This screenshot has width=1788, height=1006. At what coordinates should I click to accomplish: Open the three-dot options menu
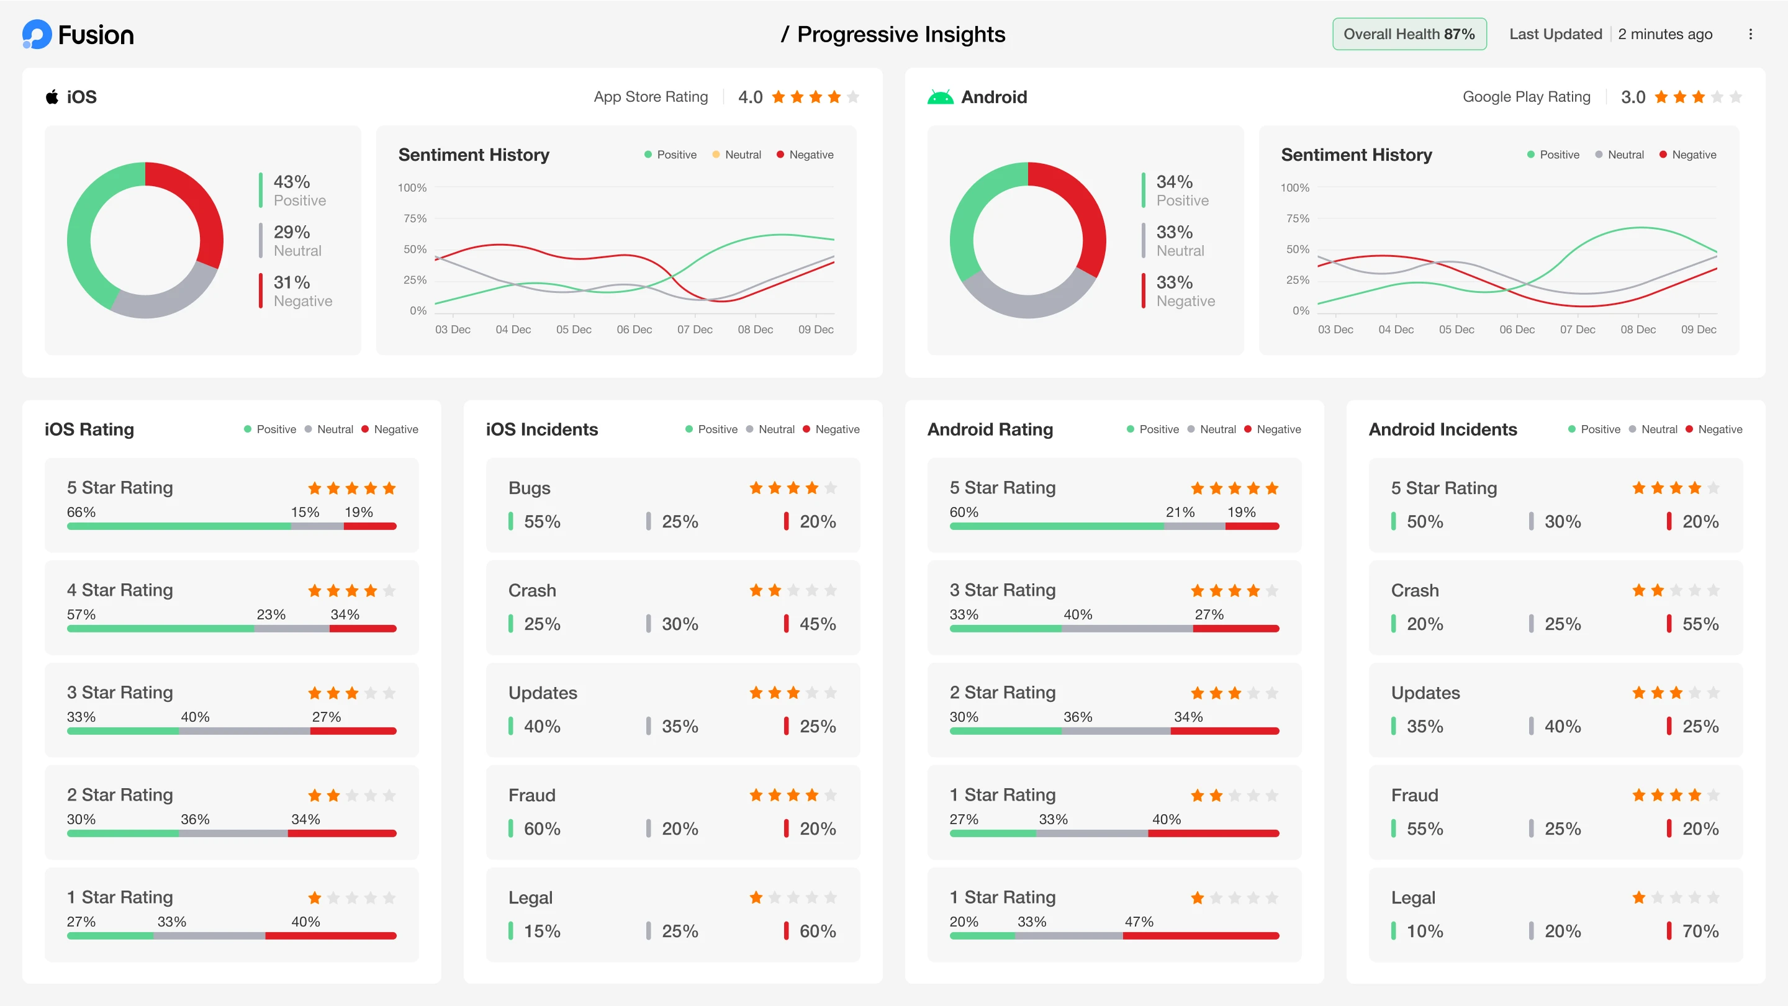pos(1750,34)
